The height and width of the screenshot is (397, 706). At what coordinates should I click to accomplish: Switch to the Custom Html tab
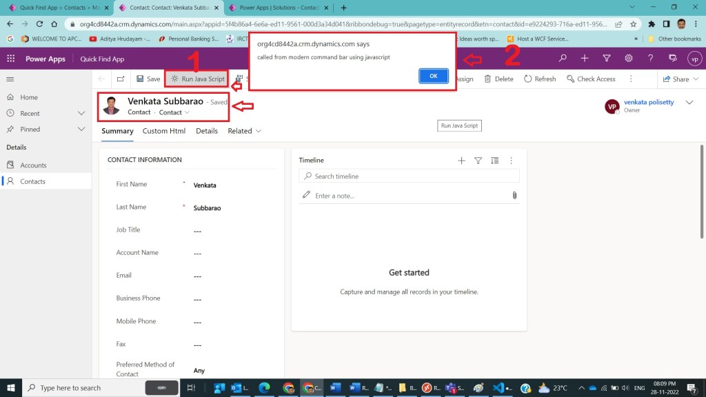164,131
